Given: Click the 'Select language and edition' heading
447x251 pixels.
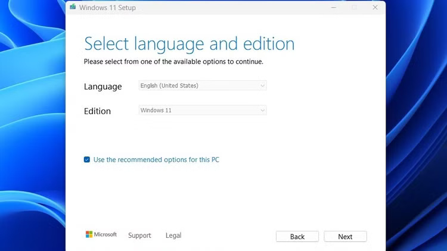Looking at the screenshot, I should click(190, 44).
